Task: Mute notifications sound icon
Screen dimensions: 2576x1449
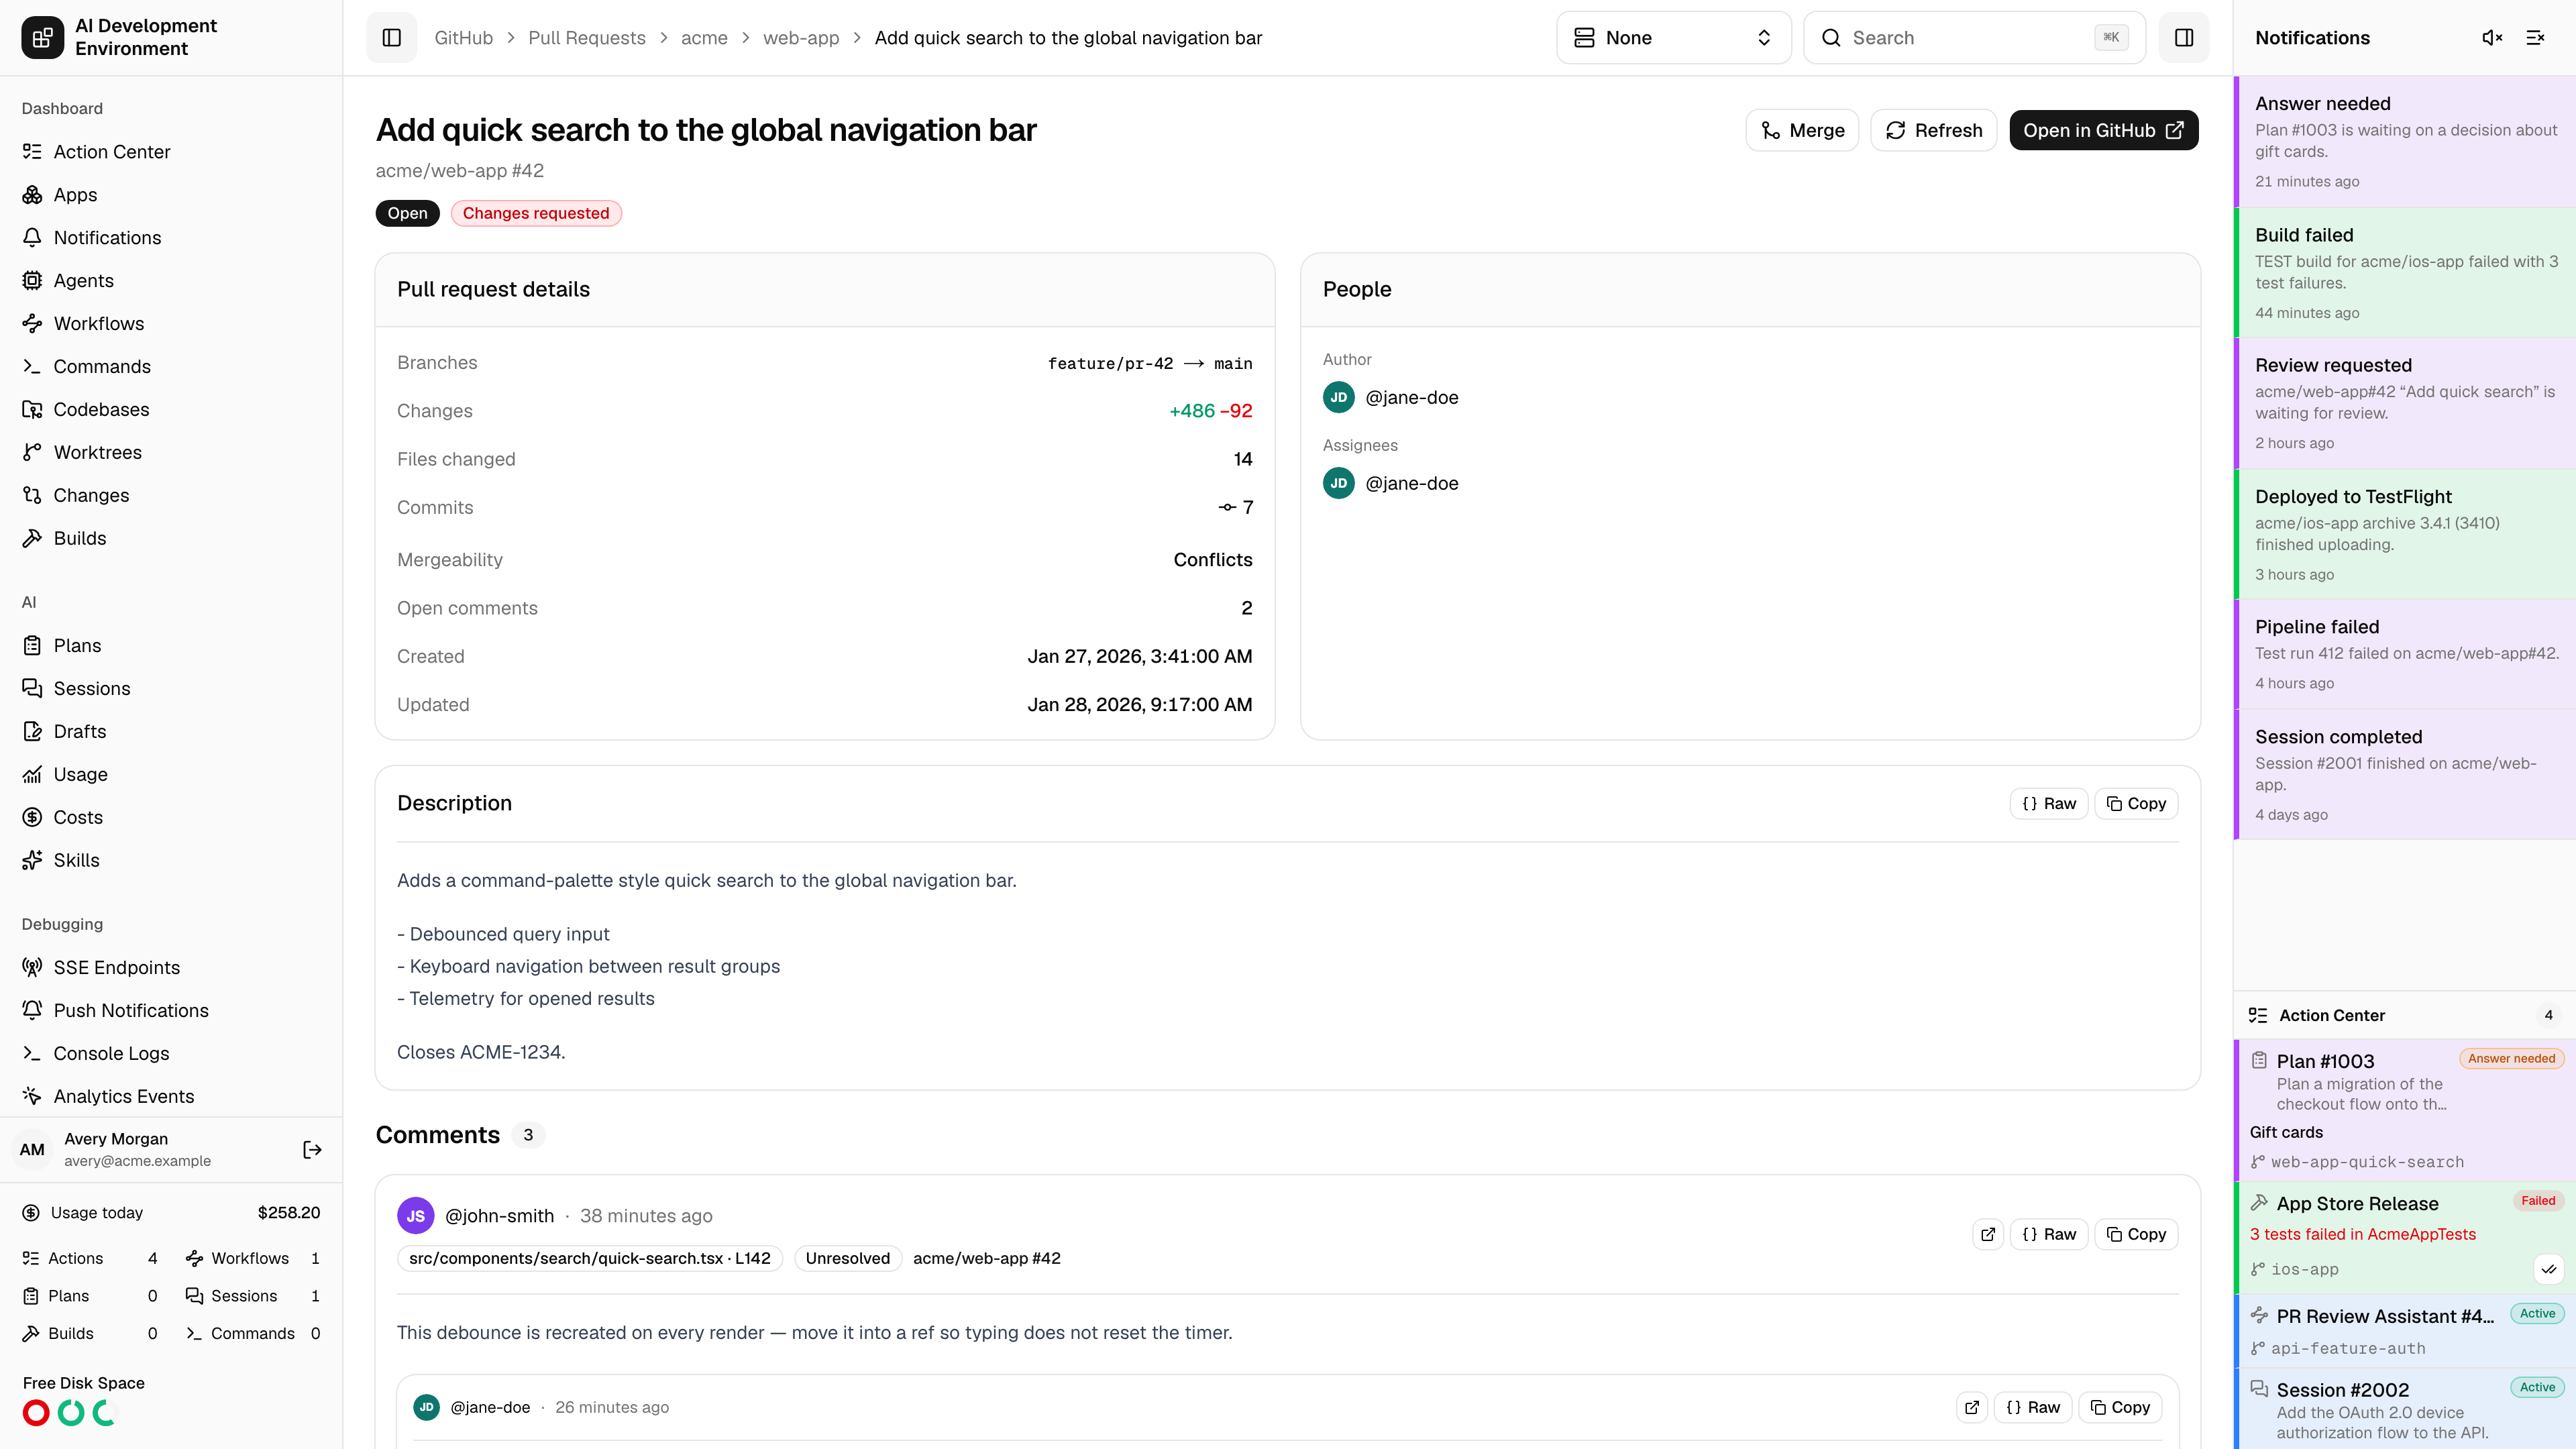Action: point(2492,38)
